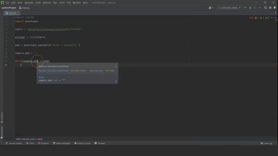The height and width of the screenshot is (156, 278).
Task: Open the dictionary attack run configuration dropdown
Action: click(229, 8)
